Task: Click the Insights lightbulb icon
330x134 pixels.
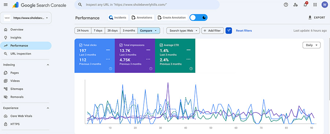Action: click(5, 38)
